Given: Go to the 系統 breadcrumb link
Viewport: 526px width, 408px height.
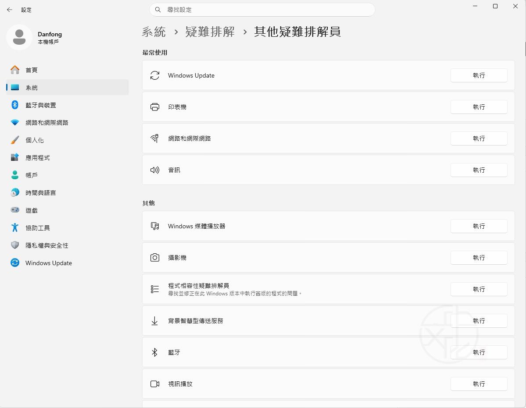Looking at the screenshot, I should [154, 32].
